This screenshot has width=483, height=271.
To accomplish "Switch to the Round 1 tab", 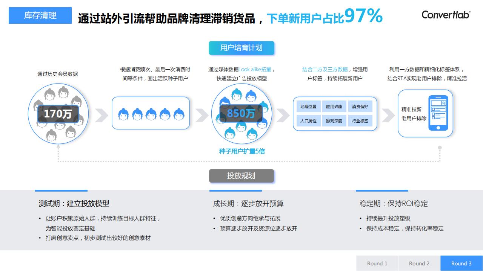I will (377, 263).
